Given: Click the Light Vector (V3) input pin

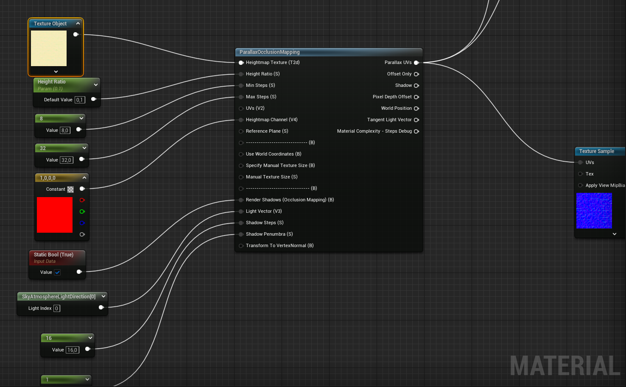Looking at the screenshot, I should [241, 212].
